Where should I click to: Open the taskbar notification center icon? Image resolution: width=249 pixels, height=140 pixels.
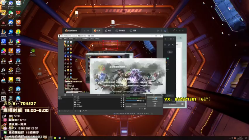pyautogui.click(x=246, y=138)
